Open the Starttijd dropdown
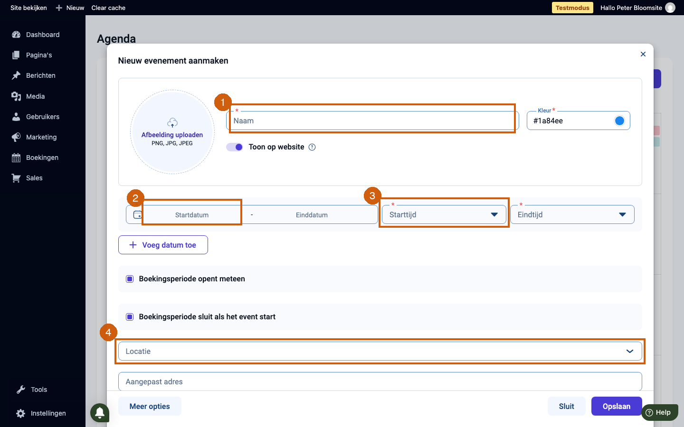Image resolution: width=684 pixels, height=427 pixels. 444,214
